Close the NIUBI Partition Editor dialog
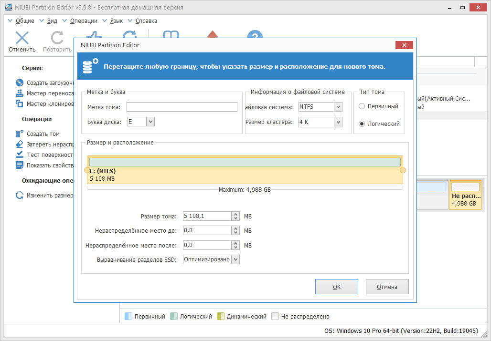 point(404,45)
